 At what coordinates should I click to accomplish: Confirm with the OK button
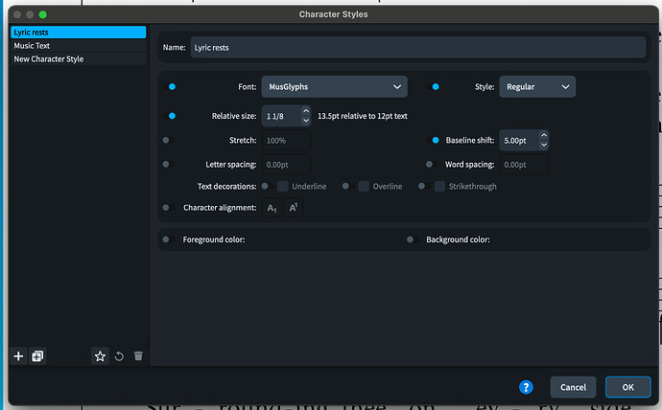(627, 387)
